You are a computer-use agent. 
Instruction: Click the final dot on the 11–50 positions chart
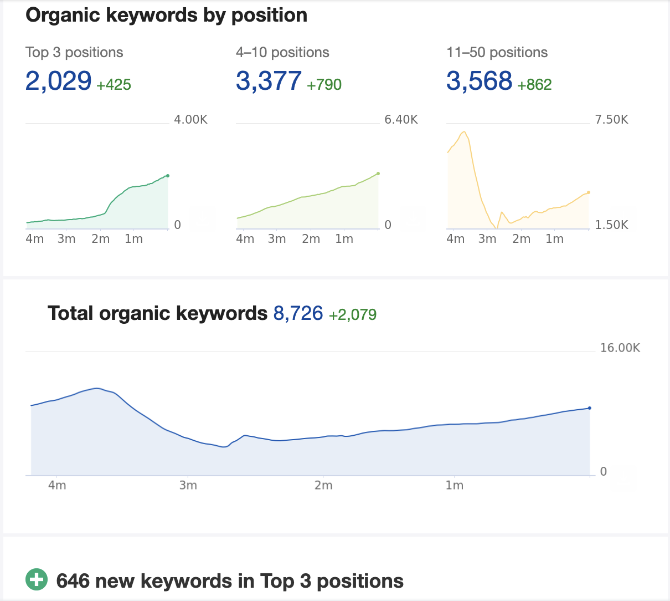tap(587, 192)
